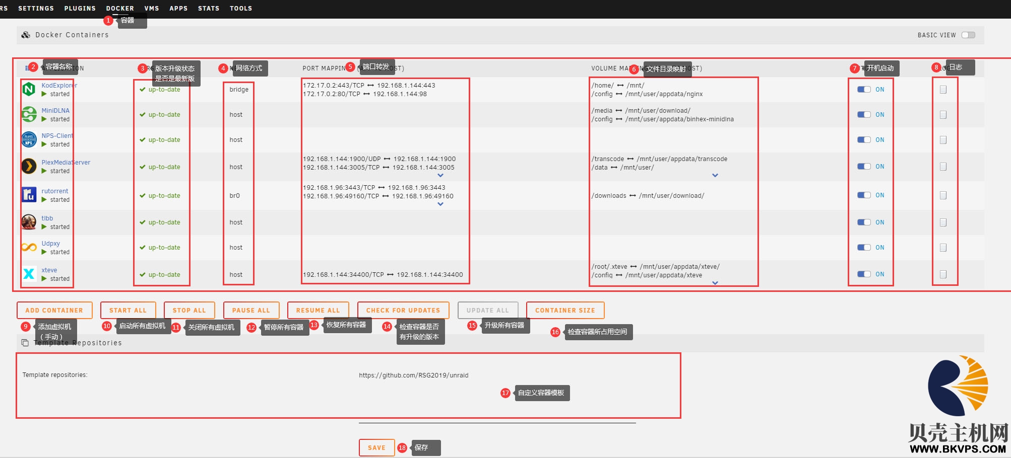Click the Template Repositories section icon
Screen dimensions: 1011x458
pyautogui.click(x=25, y=343)
